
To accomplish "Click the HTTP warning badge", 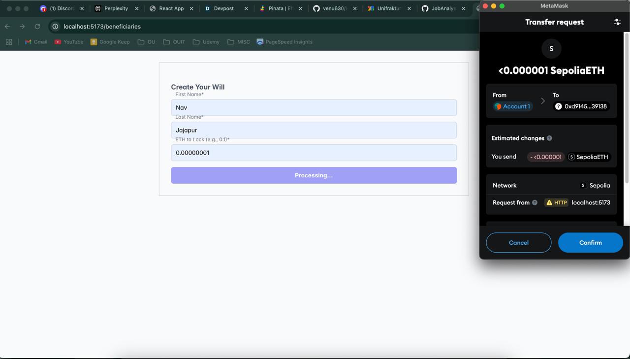I will pos(557,202).
